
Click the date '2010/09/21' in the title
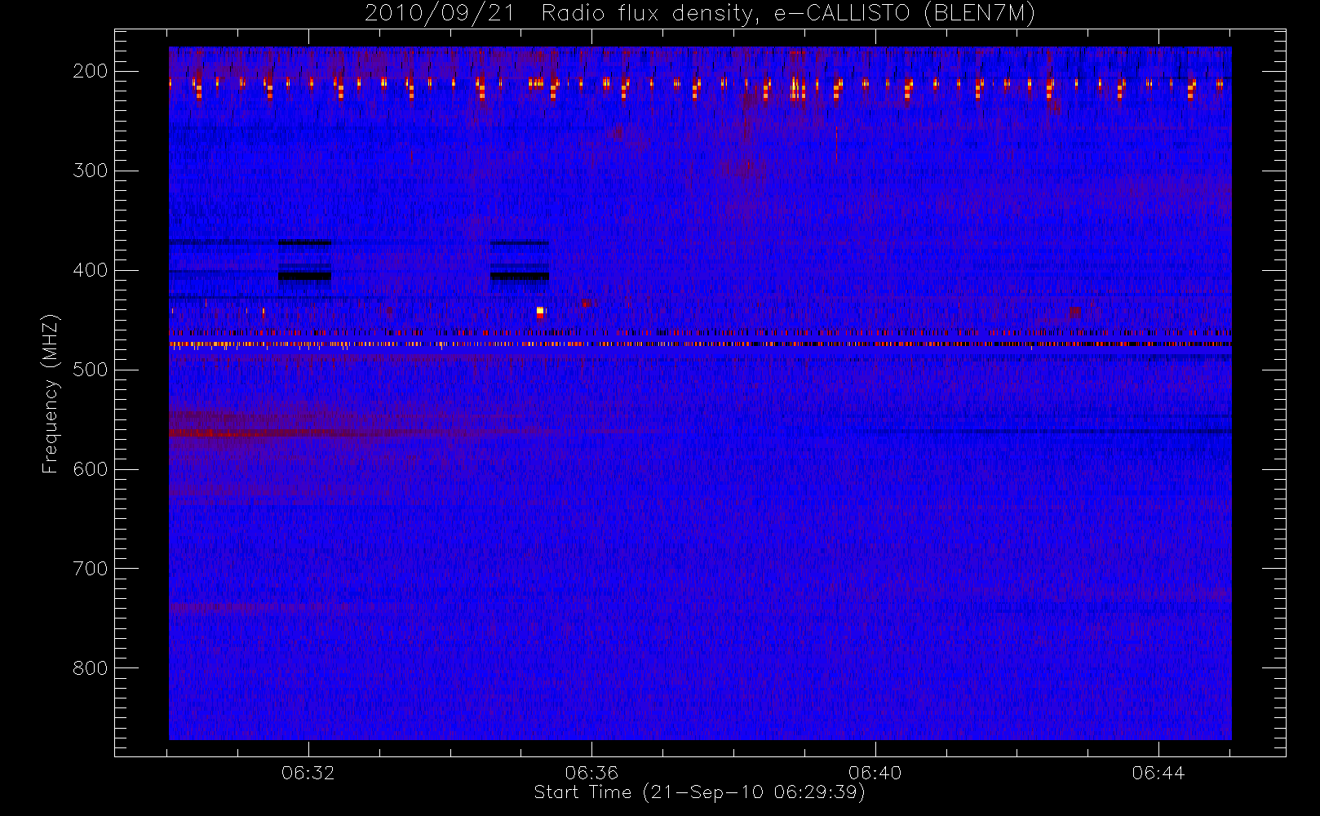click(x=440, y=14)
